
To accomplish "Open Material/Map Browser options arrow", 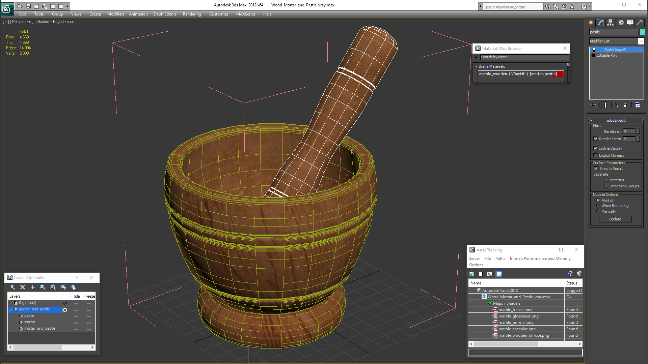I will [x=476, y=57].
